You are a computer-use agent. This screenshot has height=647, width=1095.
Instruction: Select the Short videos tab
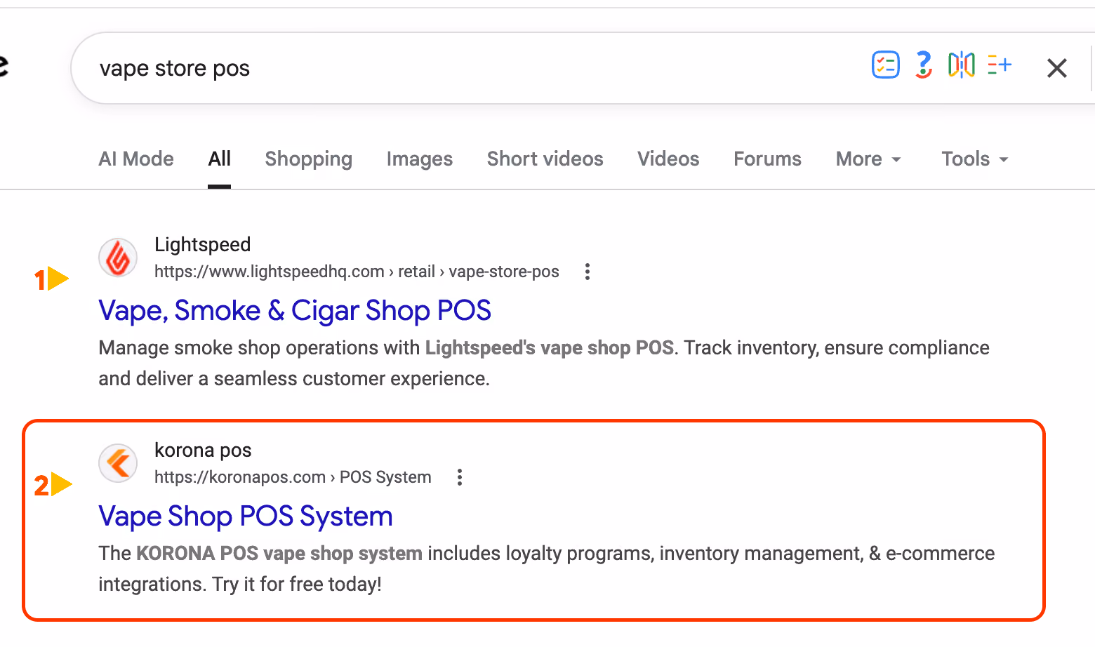[x=545, y=159]
